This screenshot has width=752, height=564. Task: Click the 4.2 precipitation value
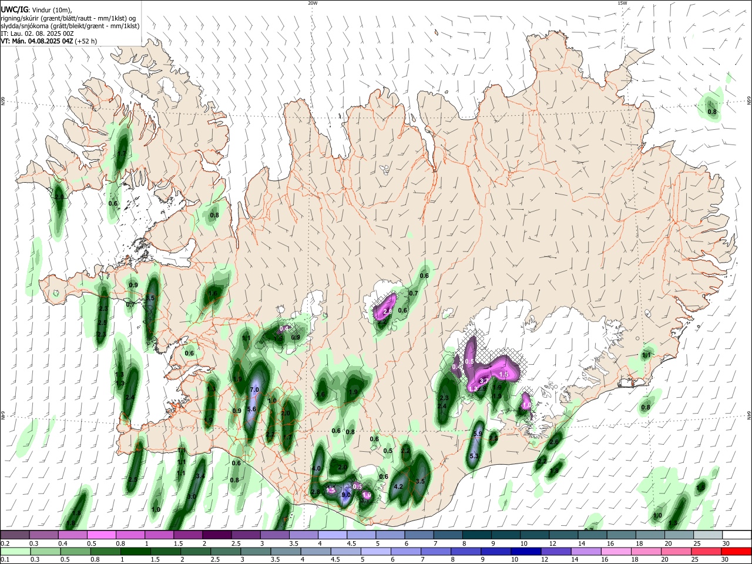point(398,486)
